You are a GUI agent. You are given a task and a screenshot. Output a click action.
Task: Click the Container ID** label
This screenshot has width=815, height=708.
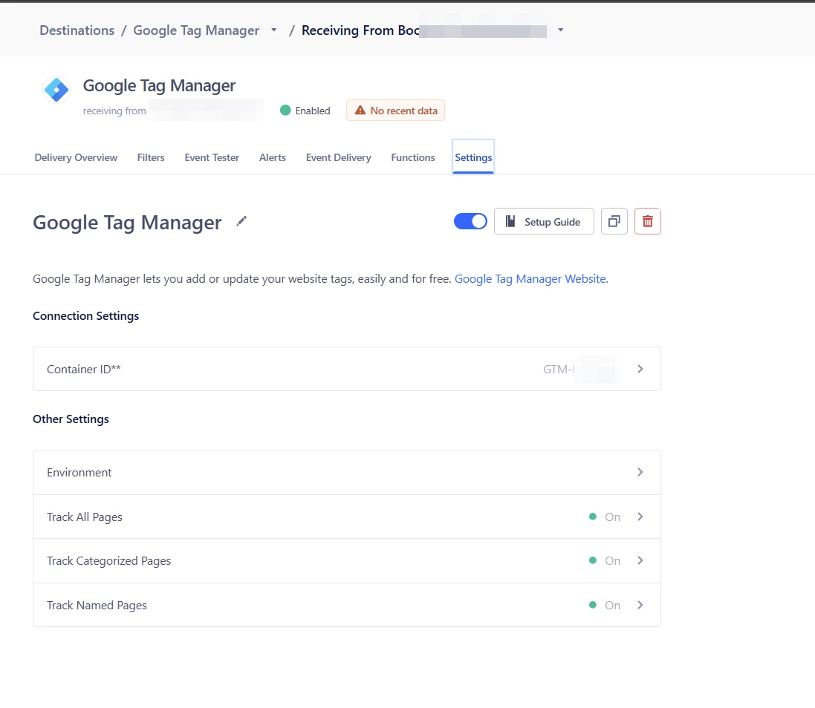click(84, 369)
